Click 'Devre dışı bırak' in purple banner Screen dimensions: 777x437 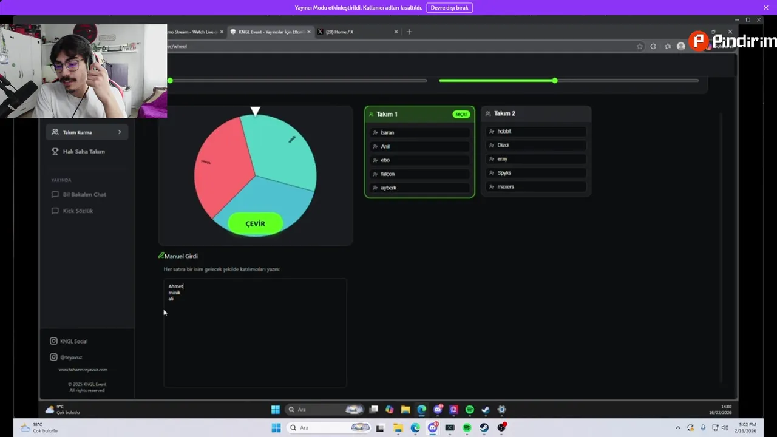(x=449, y=8)
